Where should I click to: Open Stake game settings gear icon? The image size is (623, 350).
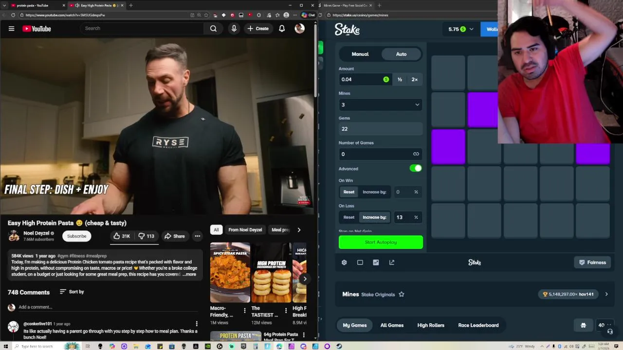344,262
